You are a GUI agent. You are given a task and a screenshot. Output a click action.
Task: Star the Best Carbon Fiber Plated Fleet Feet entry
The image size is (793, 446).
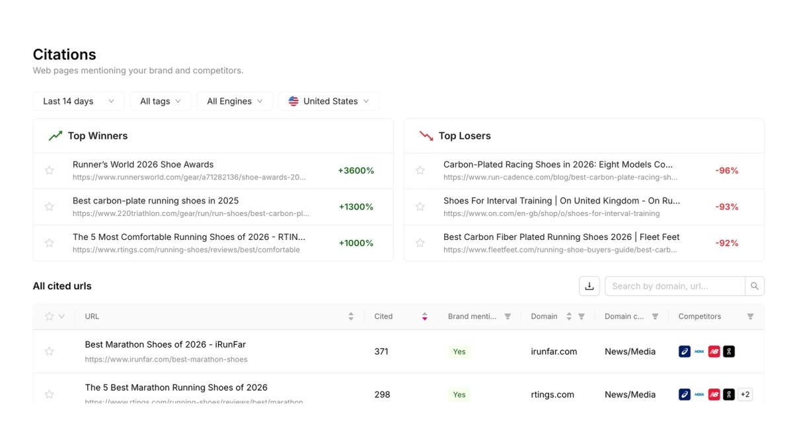[x=420, y=243]
